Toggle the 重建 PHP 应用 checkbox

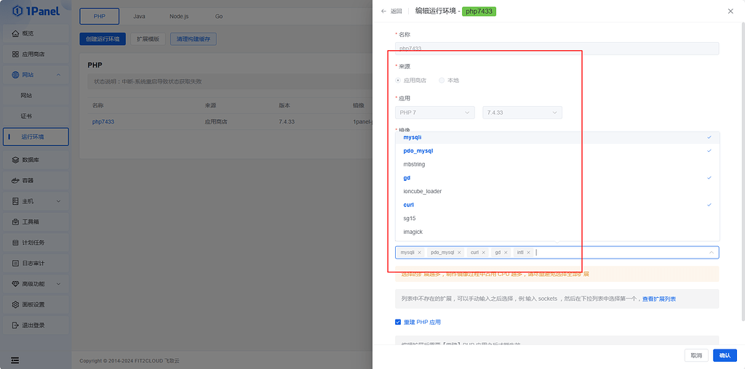(x=398, y=322)
